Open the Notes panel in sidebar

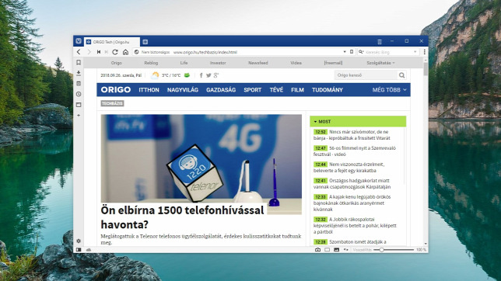79,84
